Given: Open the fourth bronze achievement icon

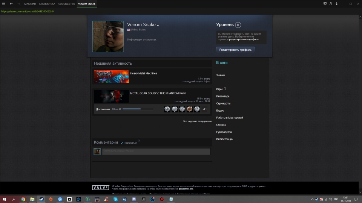Looking at the screenshot, I should (190, 109).
